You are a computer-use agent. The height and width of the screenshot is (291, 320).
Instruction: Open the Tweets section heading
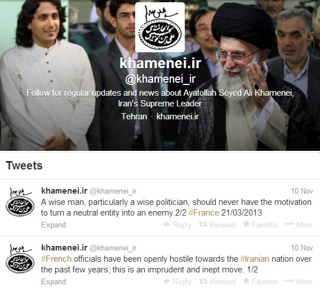click(x=24, y=165)
